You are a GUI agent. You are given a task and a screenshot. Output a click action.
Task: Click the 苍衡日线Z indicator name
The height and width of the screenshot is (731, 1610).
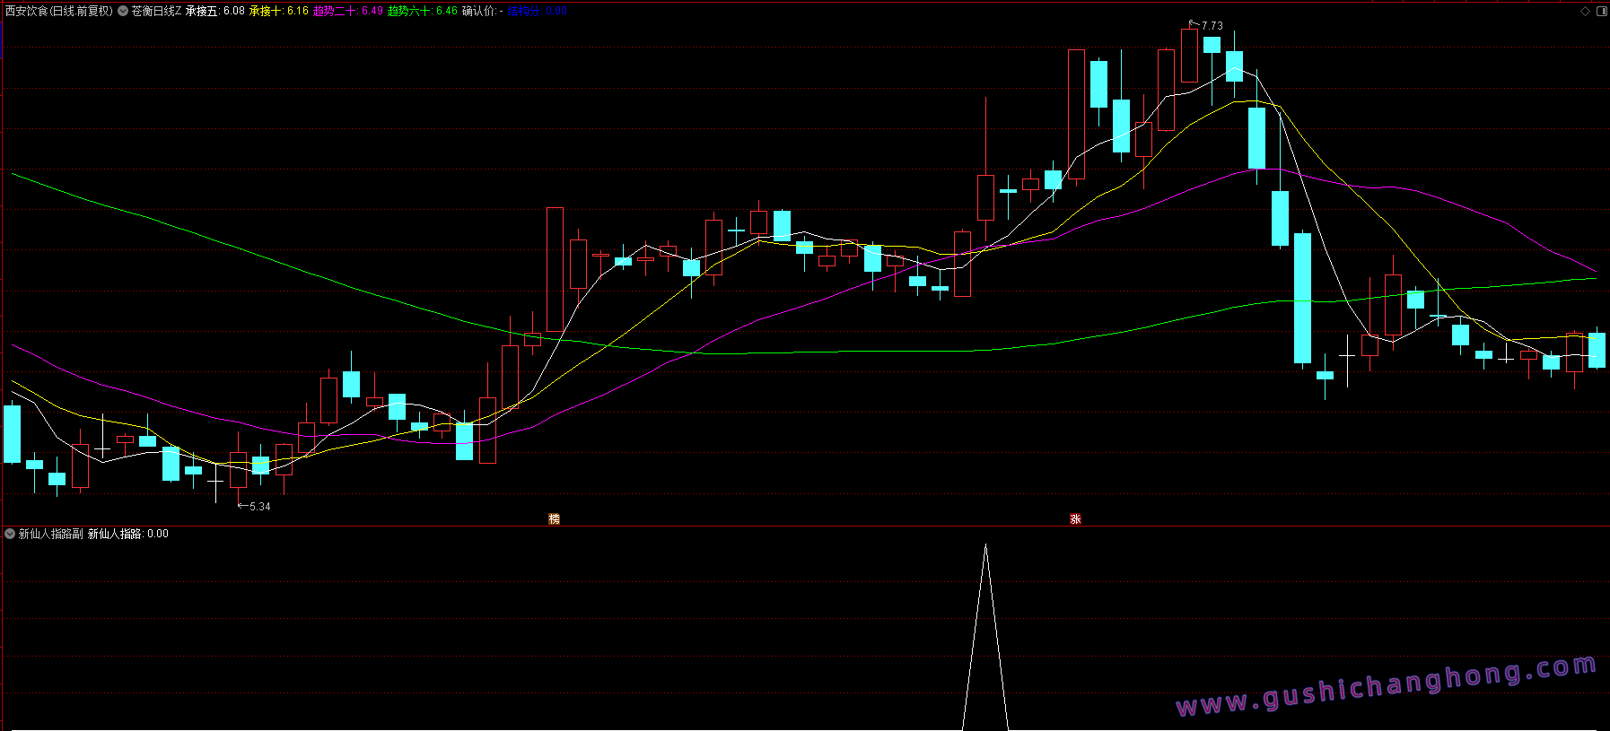click(x=156, y=11)
